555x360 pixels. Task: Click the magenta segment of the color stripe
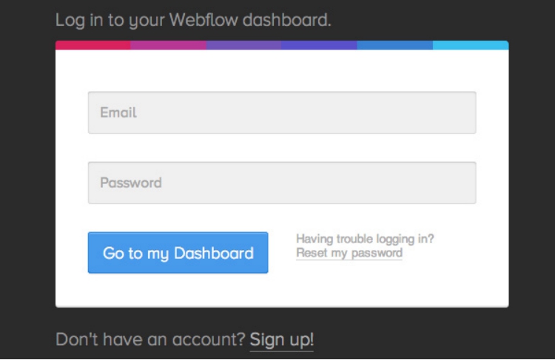(x=168, y=45)
